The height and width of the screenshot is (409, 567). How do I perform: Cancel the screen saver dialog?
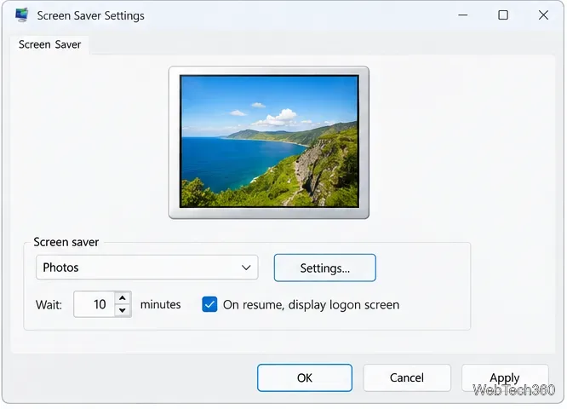407,377
